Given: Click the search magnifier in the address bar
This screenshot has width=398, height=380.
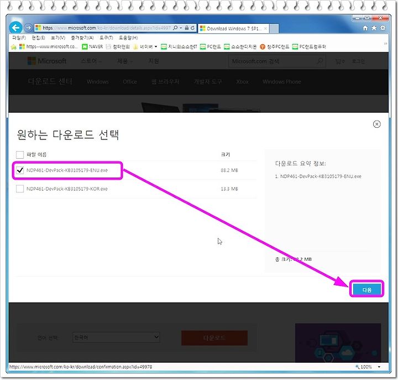Looking at the screenshot, I should [x=175, y=28].
